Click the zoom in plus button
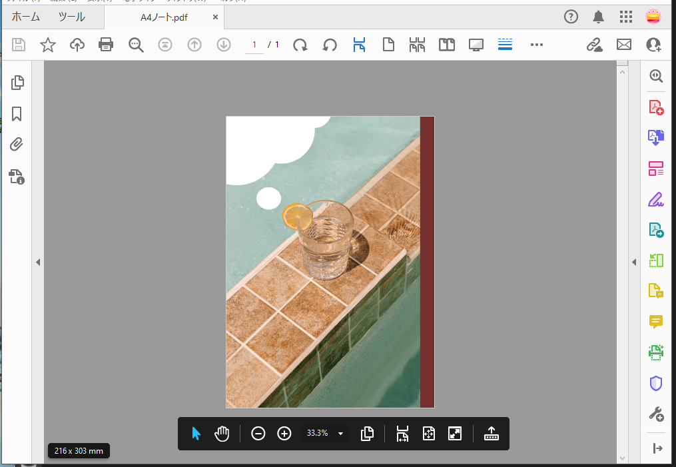Screen dimensions: 676x467 (x=284, y=434)
